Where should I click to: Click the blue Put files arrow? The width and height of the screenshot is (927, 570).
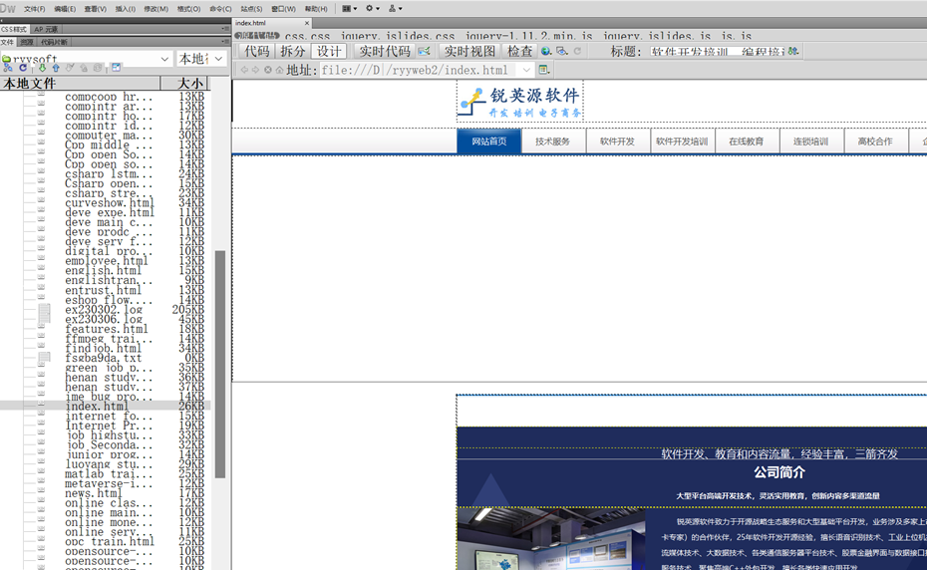pos(56,68)
